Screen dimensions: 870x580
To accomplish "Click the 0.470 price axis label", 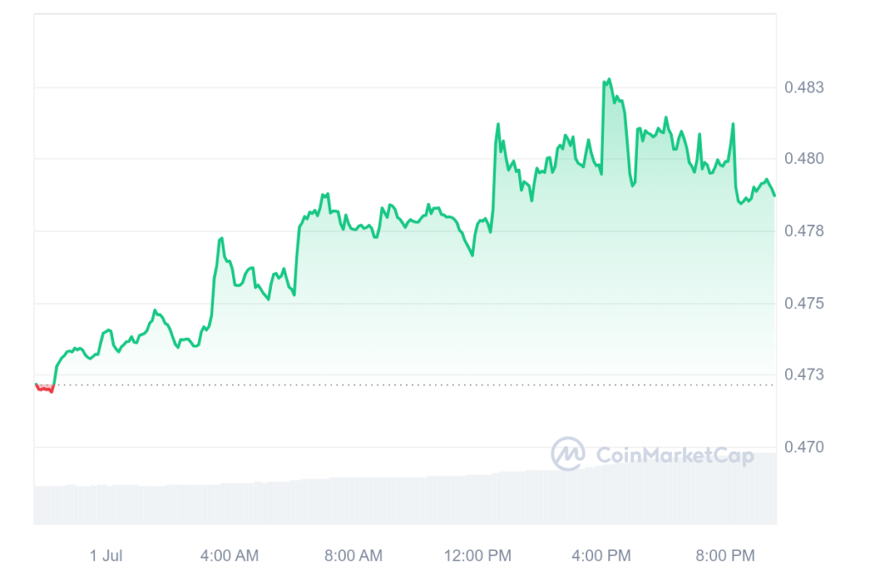I will tap(804, 447).
